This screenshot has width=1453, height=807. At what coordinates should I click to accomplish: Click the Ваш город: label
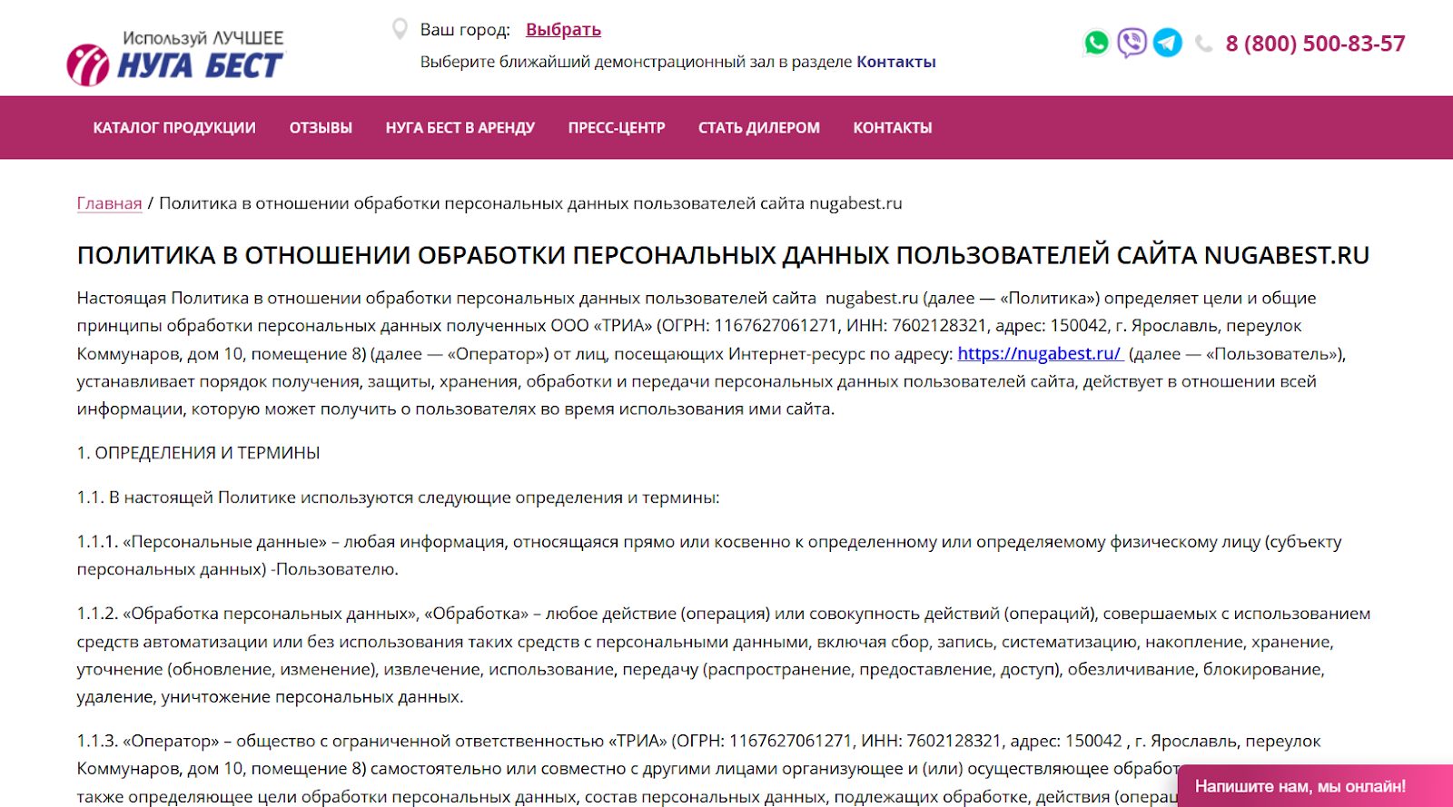465,30
